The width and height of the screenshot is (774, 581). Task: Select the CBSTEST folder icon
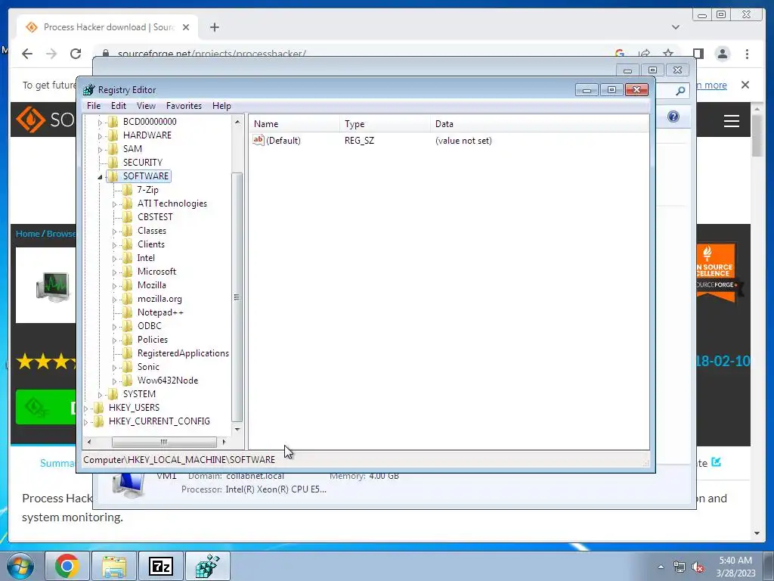[127, 217]
